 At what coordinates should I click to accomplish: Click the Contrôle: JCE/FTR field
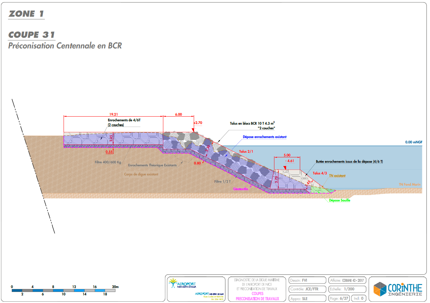(x=307, y=289)
